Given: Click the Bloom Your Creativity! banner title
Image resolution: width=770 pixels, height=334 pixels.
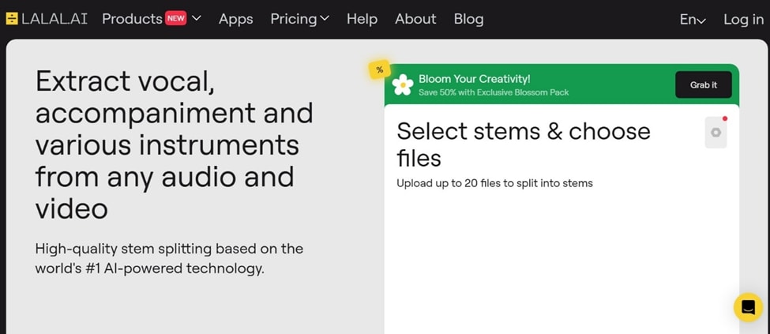Looking at the screenshot, I should [475, 79].
